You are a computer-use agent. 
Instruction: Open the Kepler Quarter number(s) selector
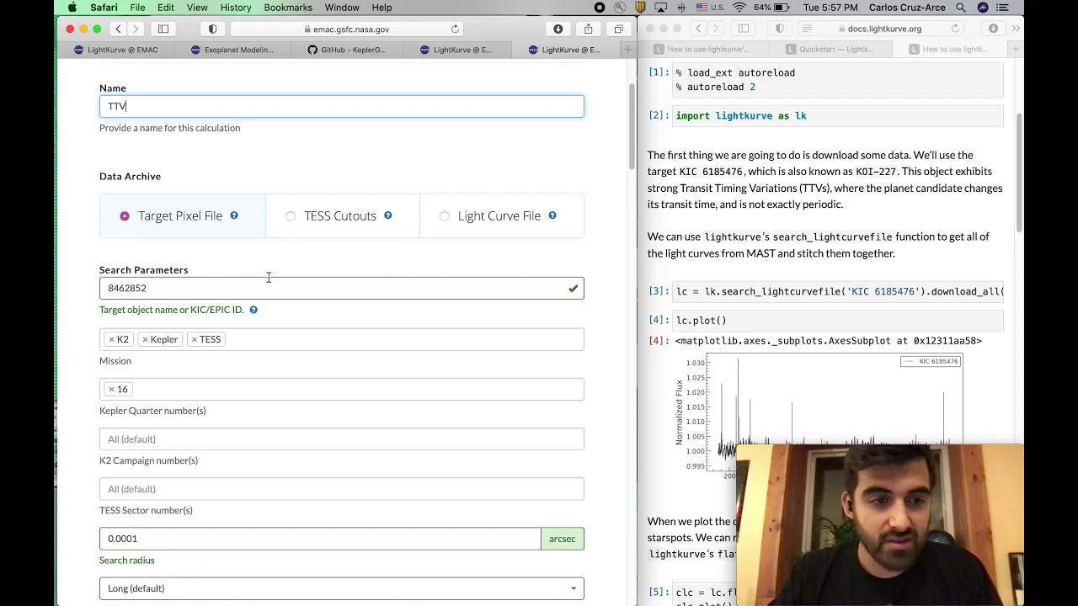tap(341, 389)
